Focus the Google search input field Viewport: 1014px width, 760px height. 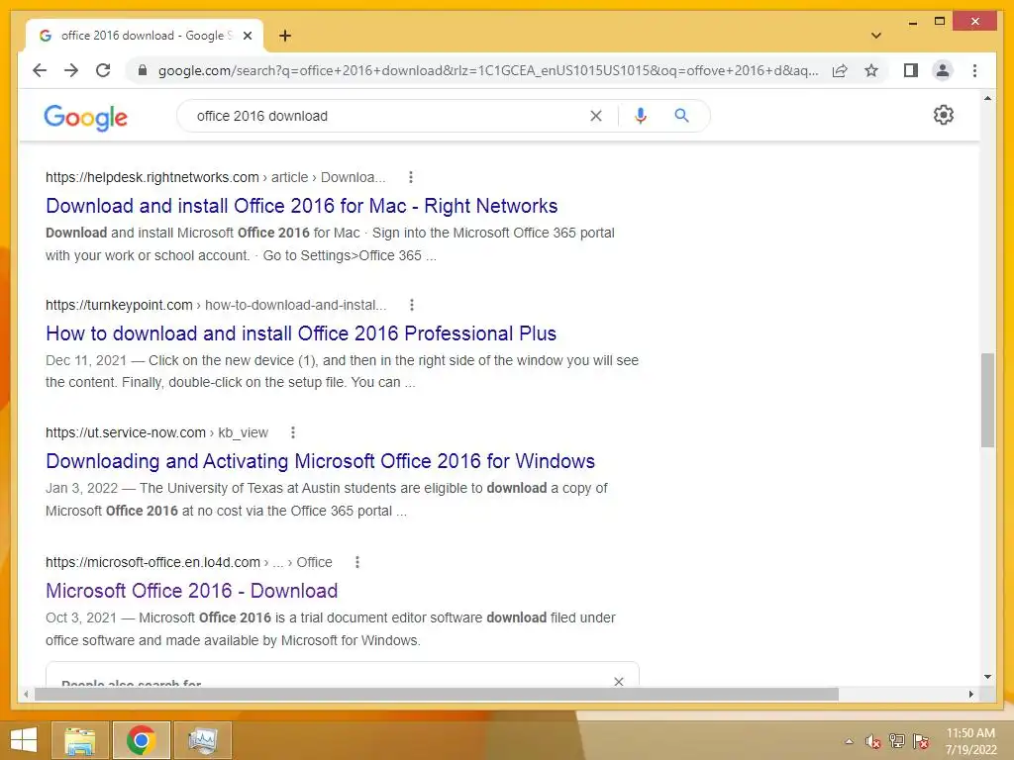click(x=388, y=116)
